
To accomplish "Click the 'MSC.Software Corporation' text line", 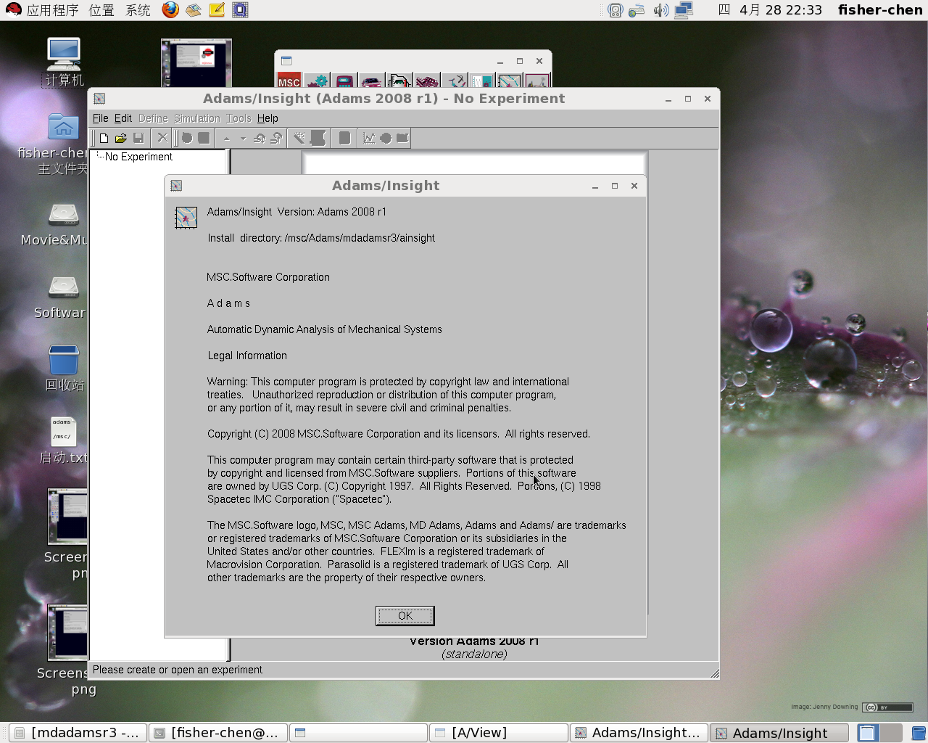I will 268,277.
